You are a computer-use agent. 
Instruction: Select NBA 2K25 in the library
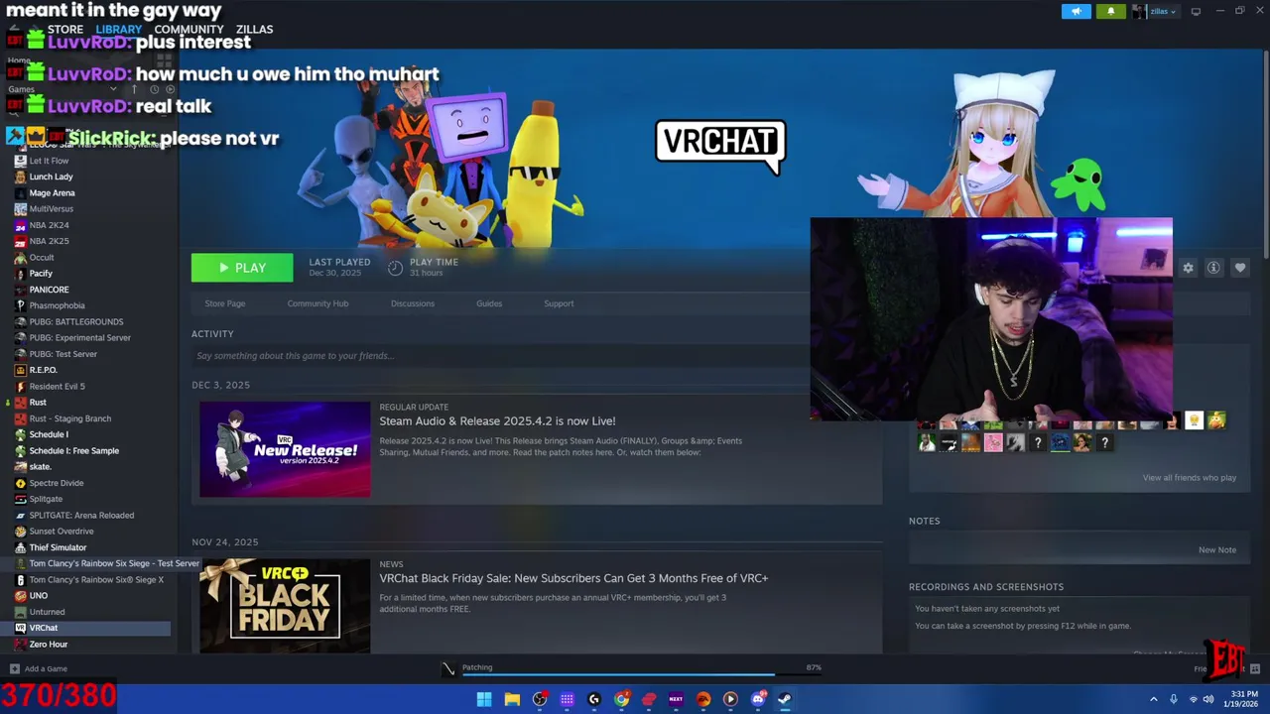[49, 241]
